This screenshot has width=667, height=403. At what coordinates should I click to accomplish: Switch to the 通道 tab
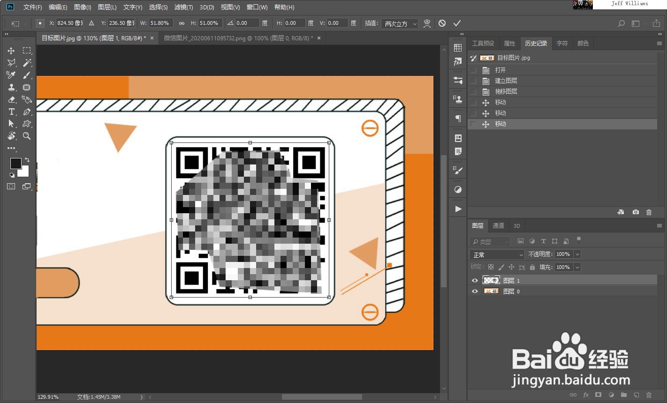(498, 226)
